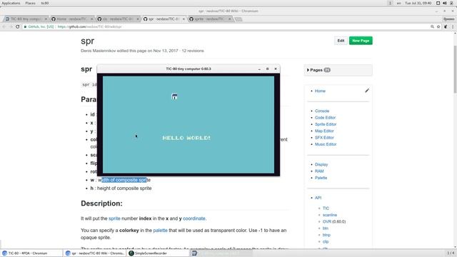Open the Applications menu in top panel
Viewport: 457px width, 257px height.
(11, 3)
